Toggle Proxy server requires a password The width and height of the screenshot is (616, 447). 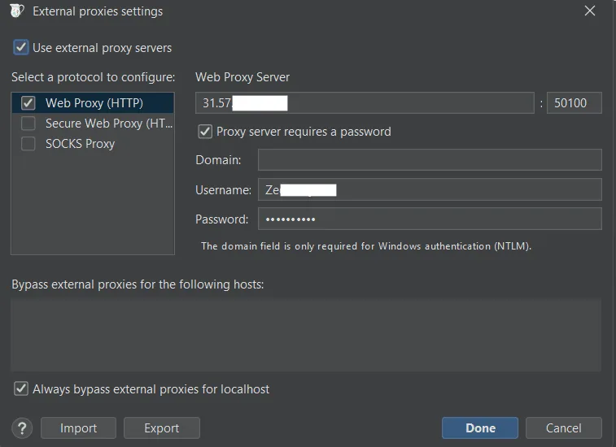pyautogui.click(x=205, y=132)
